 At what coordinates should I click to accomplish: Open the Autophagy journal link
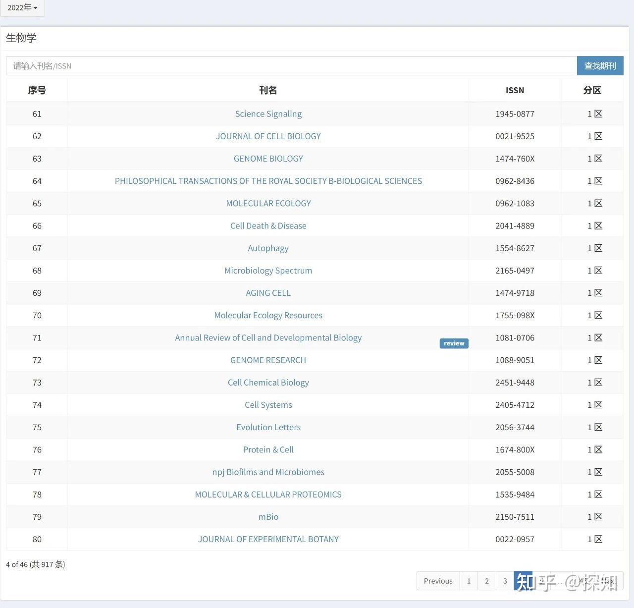[x=268, y=248]
